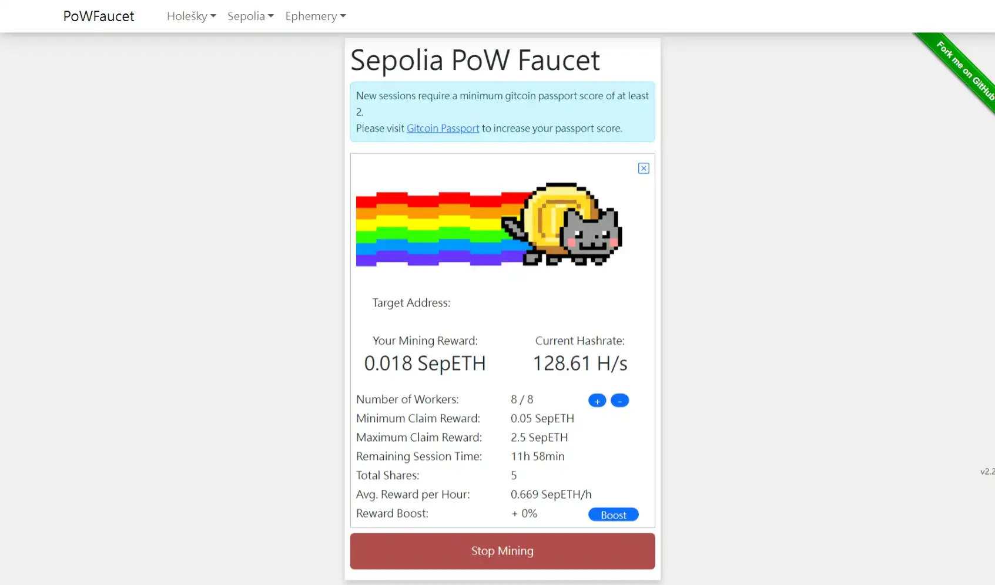Open the Fork me on GitHub ribbon
The width and height of the screenshot is (995, 585).
[x=964, y=70]
